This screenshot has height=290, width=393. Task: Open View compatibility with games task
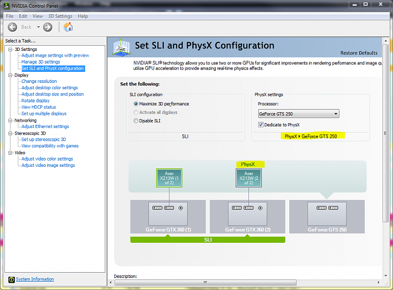50,146
